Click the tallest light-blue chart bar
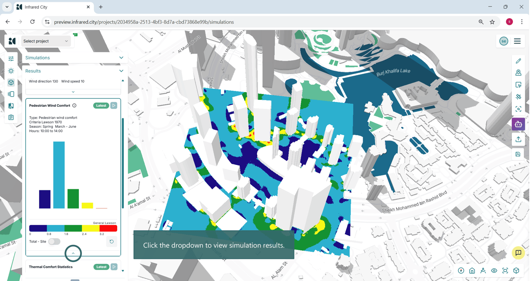 coord(59,175)
